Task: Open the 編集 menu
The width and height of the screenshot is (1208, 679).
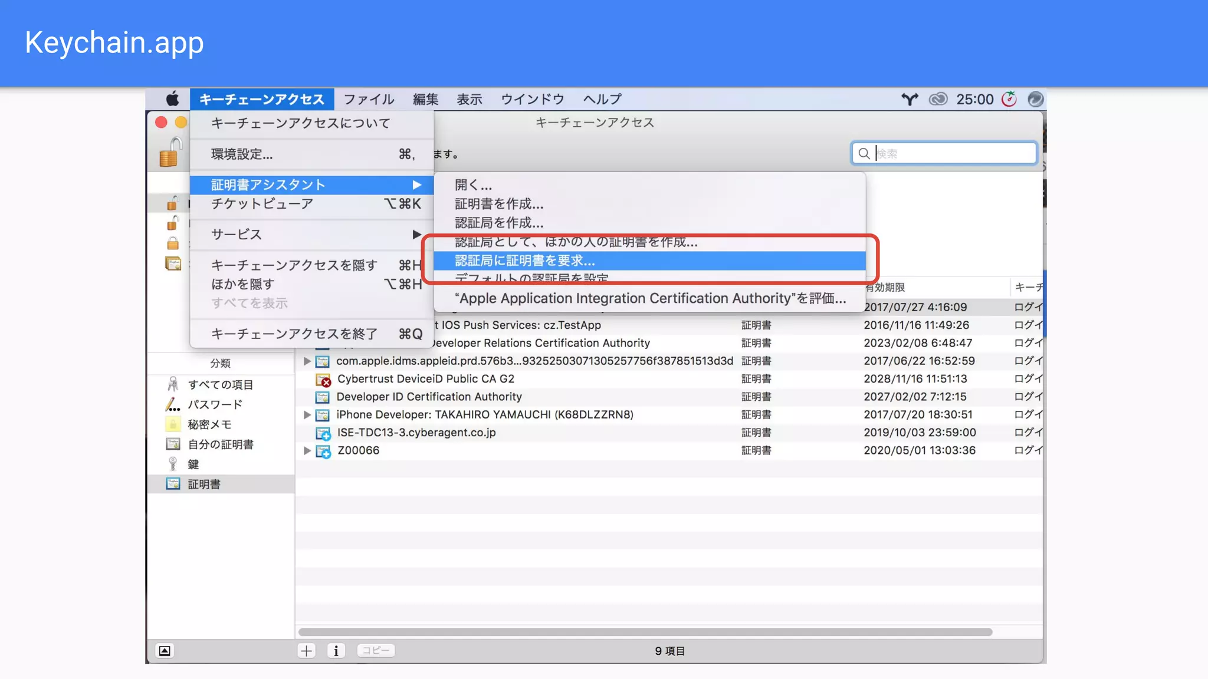Action: pos(426,99)
